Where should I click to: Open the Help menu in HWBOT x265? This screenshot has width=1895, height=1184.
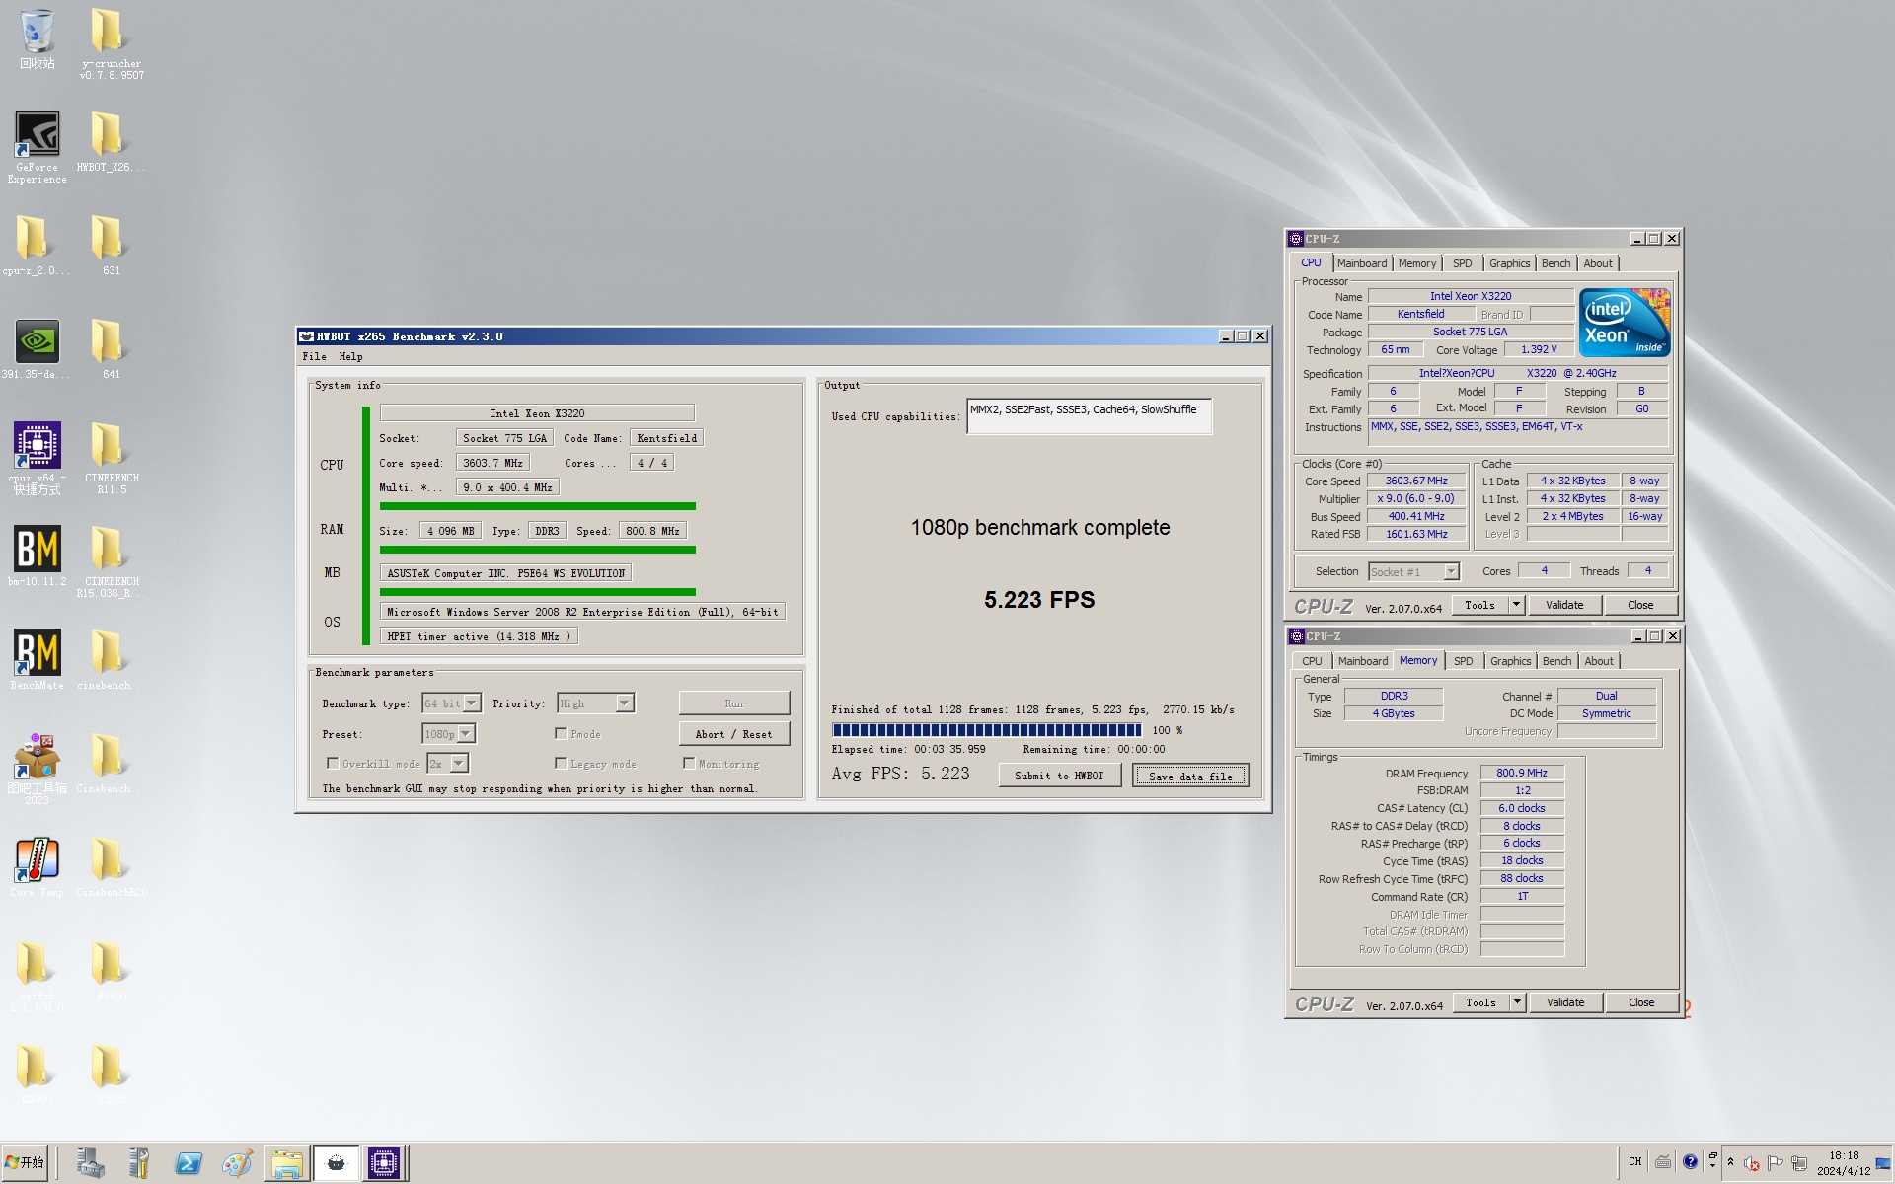[x=350, y=356]
